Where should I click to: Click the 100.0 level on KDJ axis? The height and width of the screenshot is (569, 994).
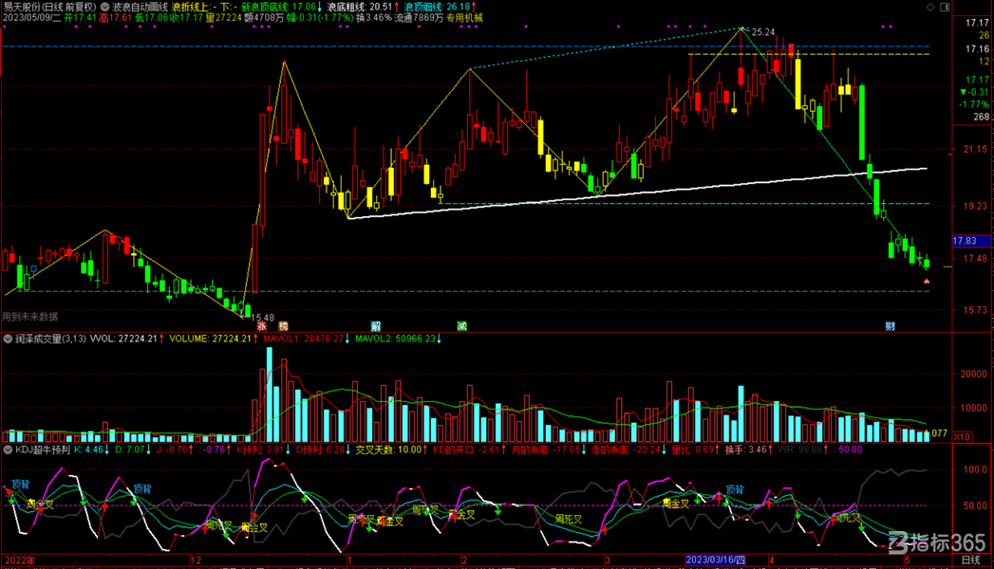(x=975, y=469)
